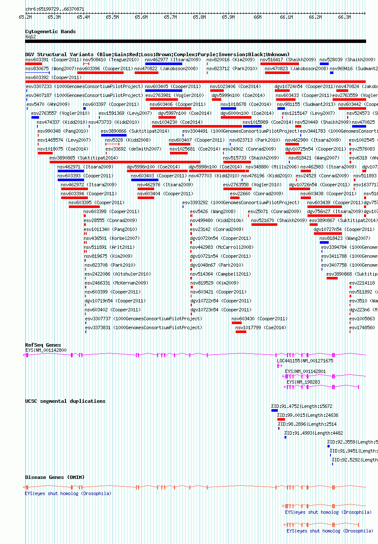Open variant nsv442983 (McCarroll2008)

(222, 247)
